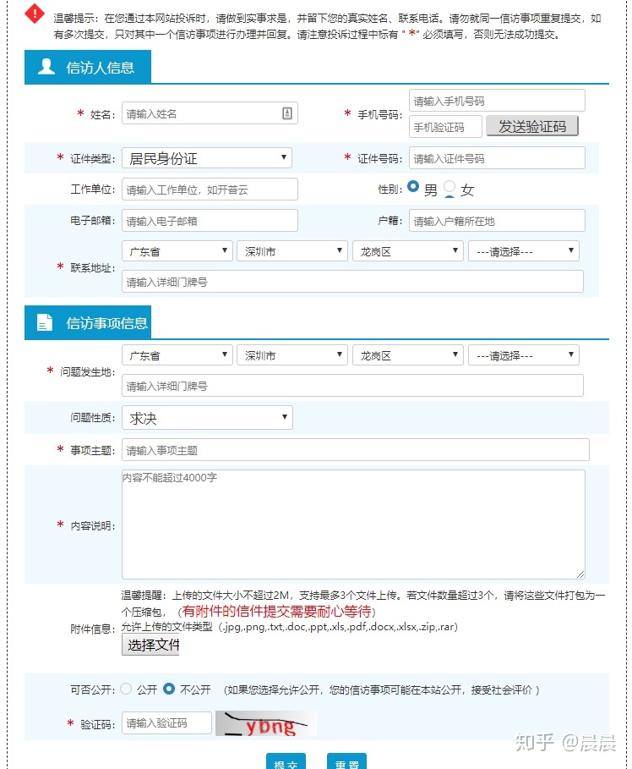Viewport: 632px width, 769px height.
Task: Click the 发送验证码 button
Action: (532, 126)
